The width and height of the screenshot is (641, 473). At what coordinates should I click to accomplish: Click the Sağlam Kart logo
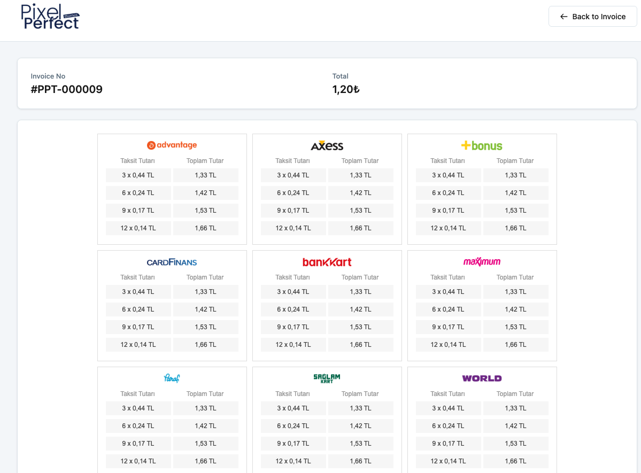coord(327,378)
